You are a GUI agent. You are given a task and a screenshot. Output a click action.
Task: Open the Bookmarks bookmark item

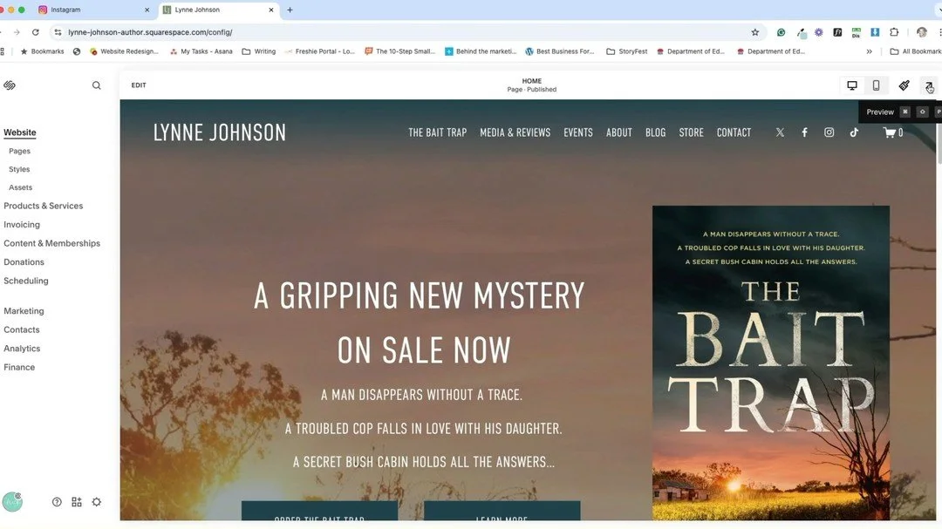click(42, 51)
